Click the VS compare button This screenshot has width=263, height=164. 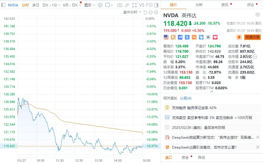coord(142,5)
